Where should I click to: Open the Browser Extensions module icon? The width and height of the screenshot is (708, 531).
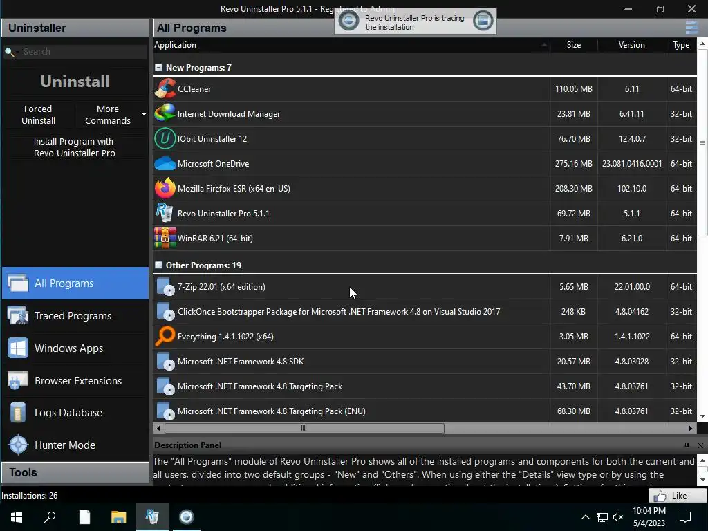coord(18,381)
